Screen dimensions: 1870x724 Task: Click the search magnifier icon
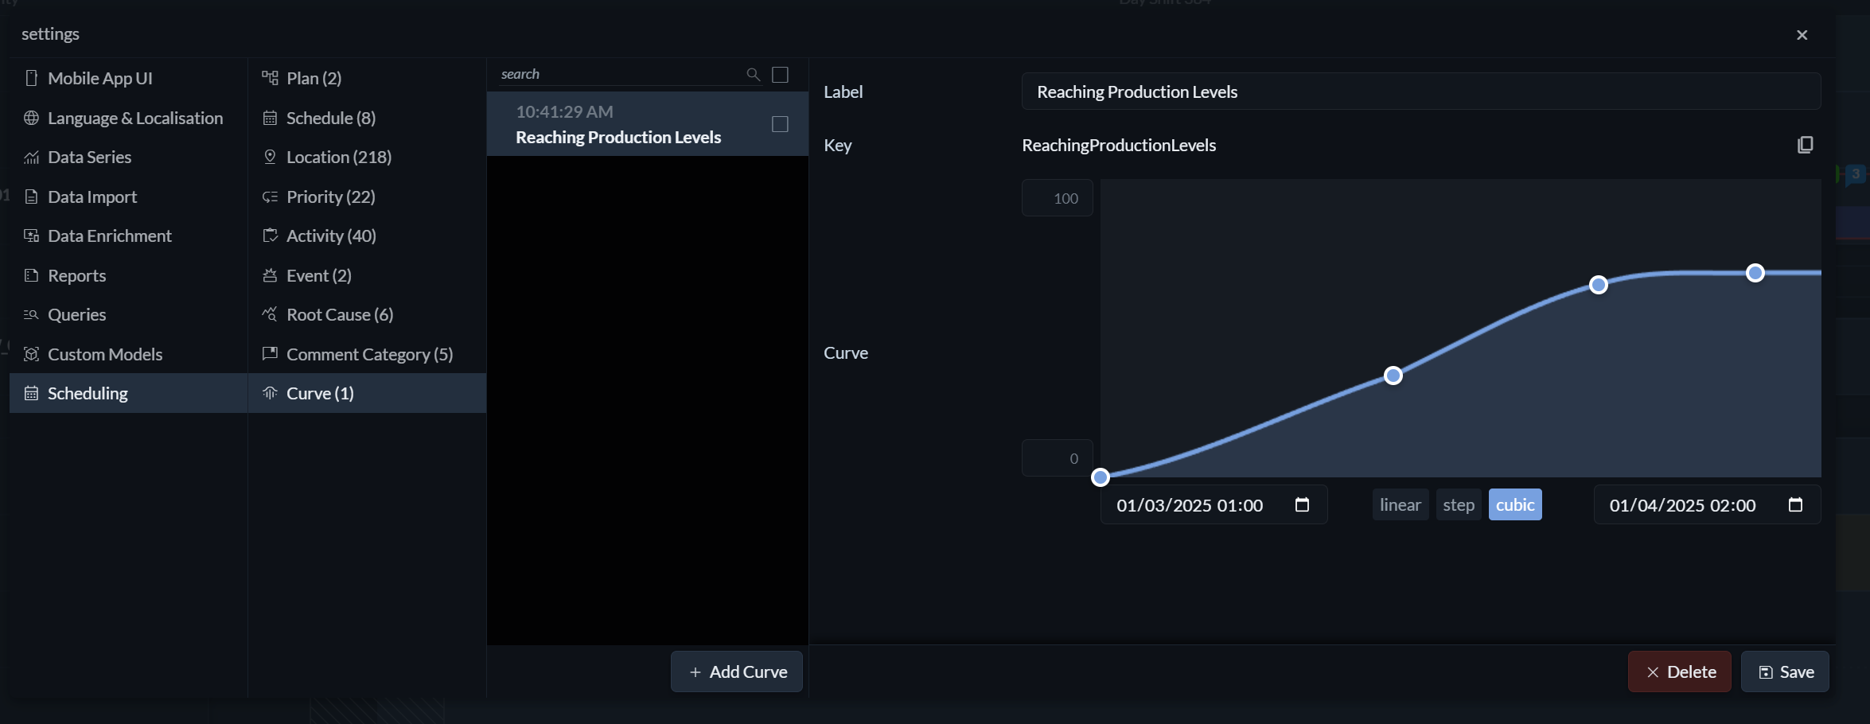point(753,74)
